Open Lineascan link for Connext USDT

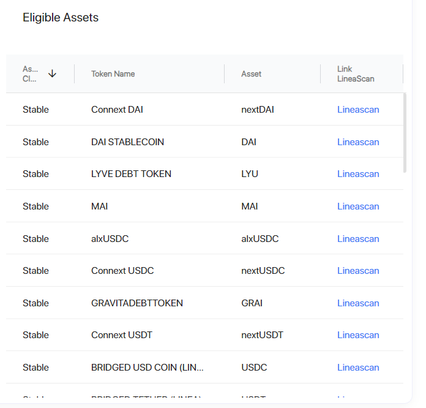point(358,335)
